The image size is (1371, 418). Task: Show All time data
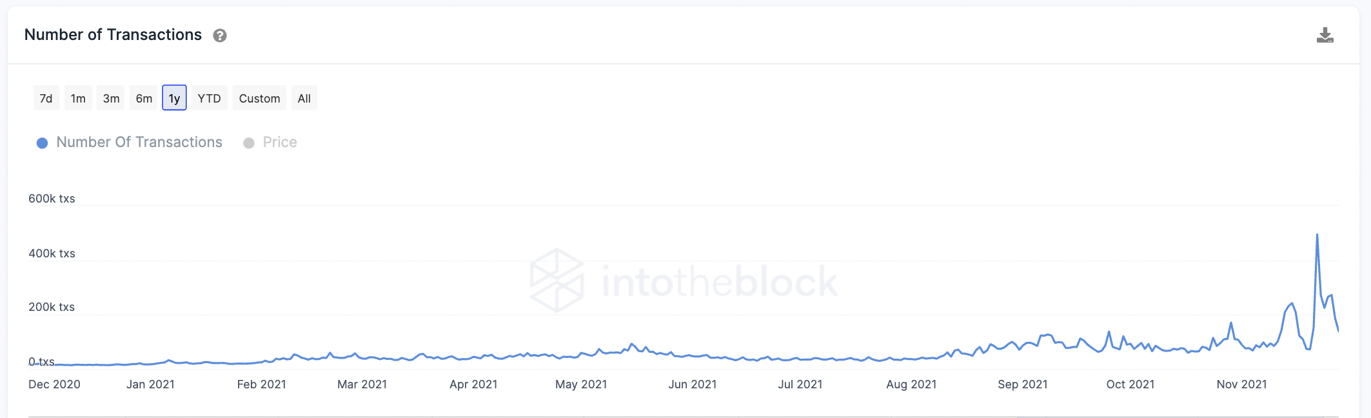pos(304,98)
